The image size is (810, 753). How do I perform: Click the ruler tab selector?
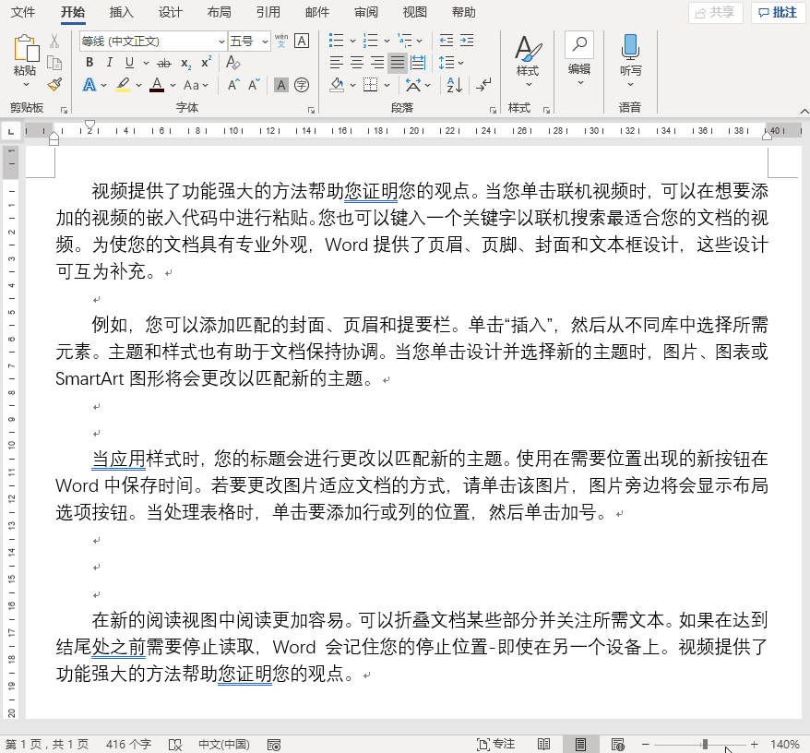click(11, 132)
